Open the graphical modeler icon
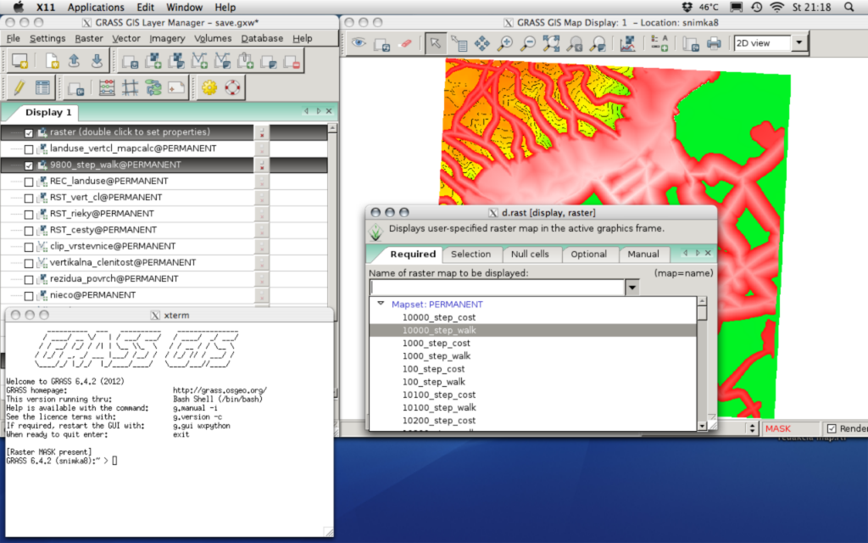The height and width of the screenshot is (543, 868). click(153, 87)
